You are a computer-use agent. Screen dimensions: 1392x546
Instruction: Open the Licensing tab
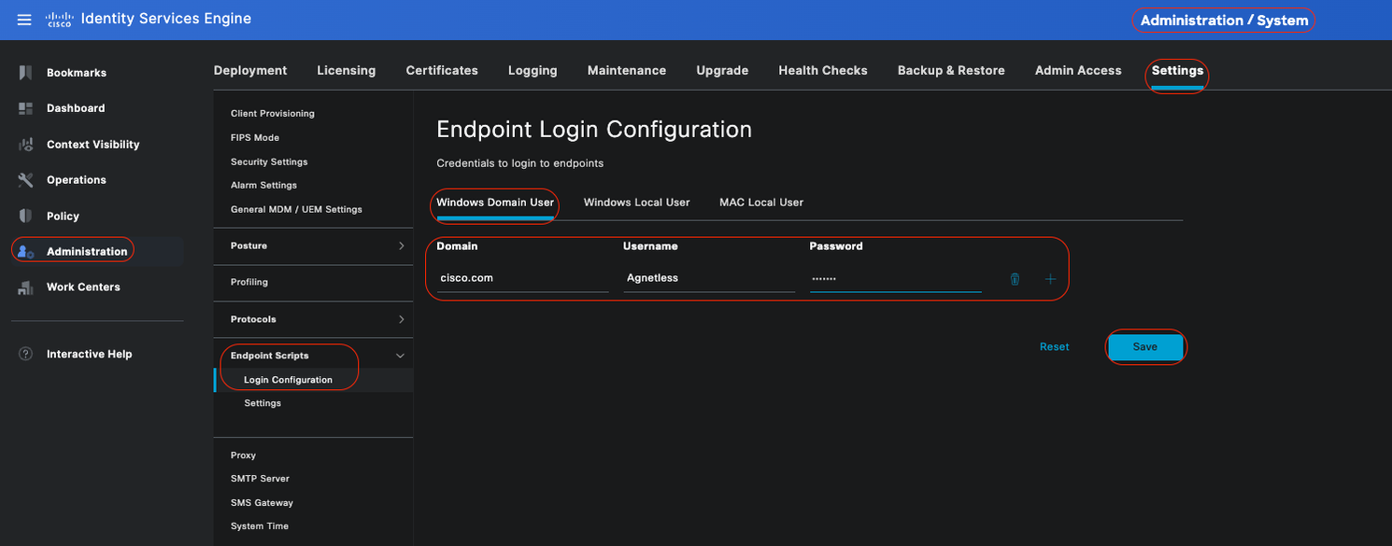(x=346, y=70)
